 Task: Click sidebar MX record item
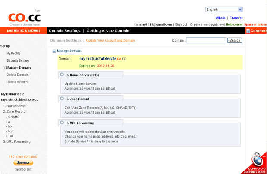(x=9, y=126)
